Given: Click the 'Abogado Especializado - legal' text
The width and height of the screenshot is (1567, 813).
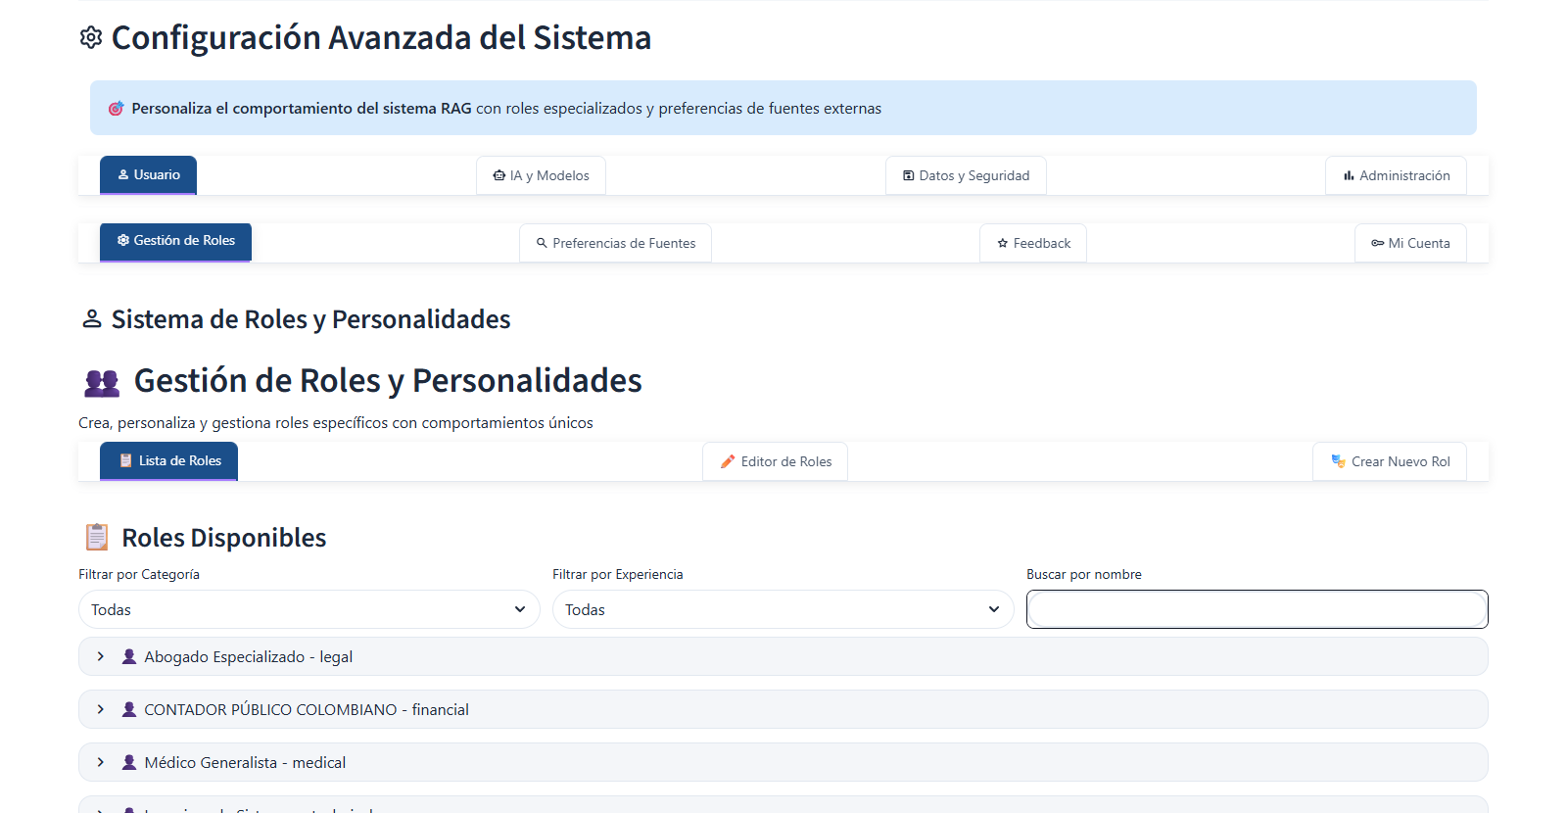Looking at the screenshot, I should click(249, 657).
